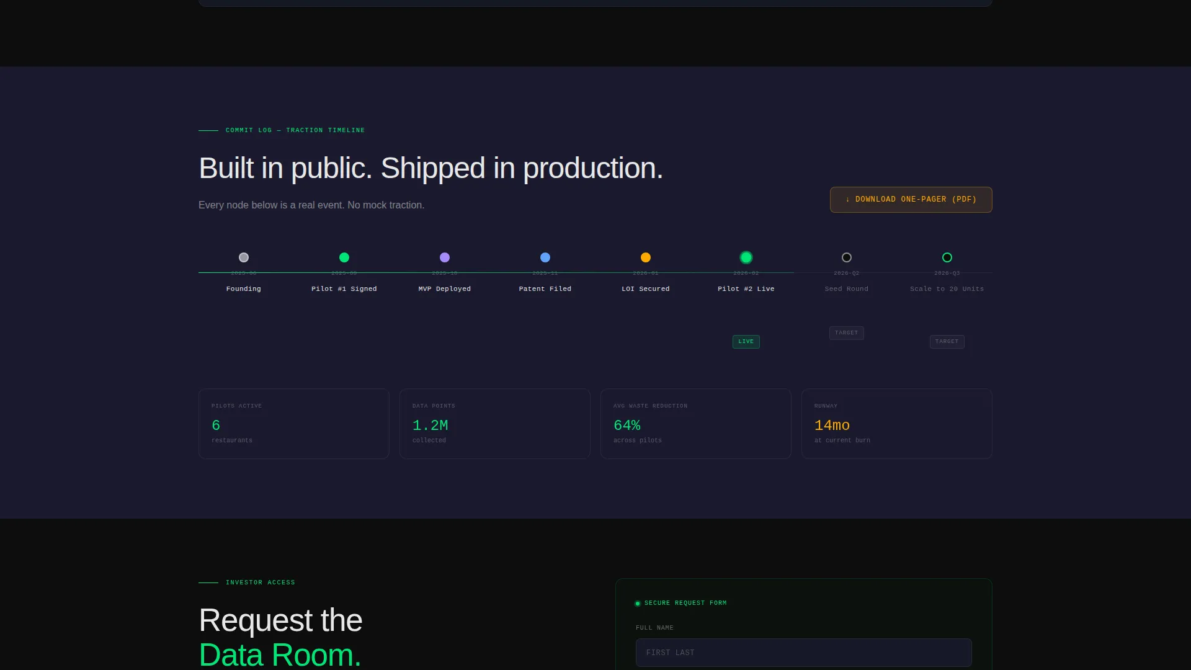Select the gray Founding timeline node

[244, 257]
